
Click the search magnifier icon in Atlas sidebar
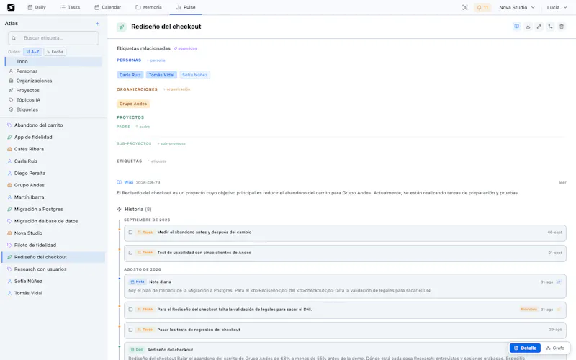point(14,38)
